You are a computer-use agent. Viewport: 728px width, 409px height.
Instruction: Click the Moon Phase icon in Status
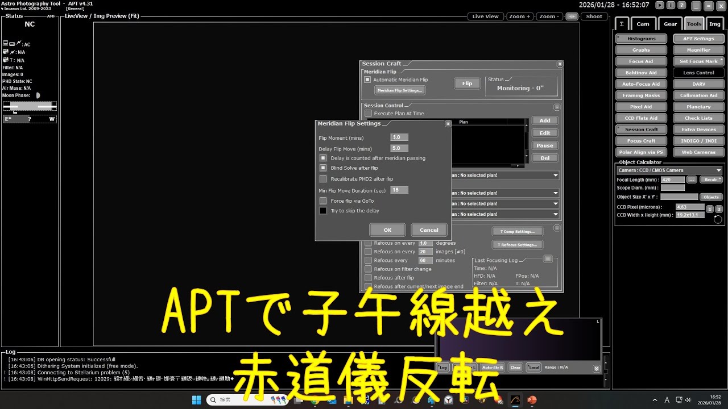38,95
